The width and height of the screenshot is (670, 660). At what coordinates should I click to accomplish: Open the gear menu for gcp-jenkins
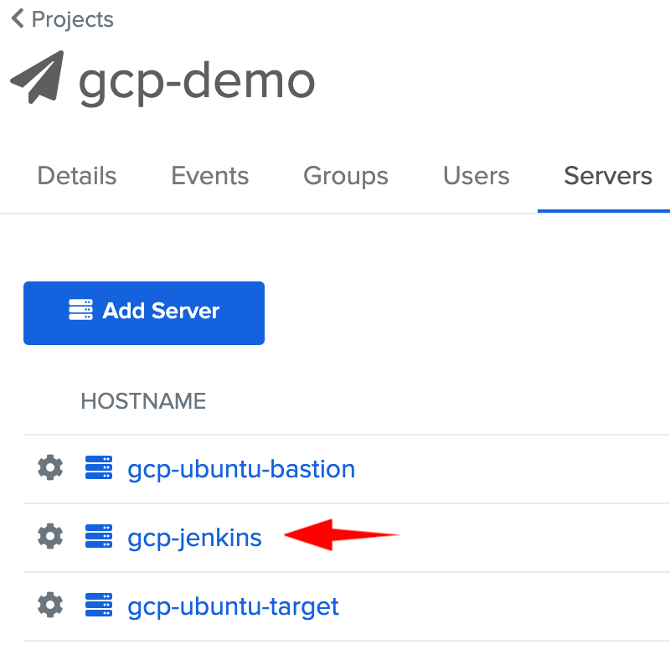[x=50, y=537]
